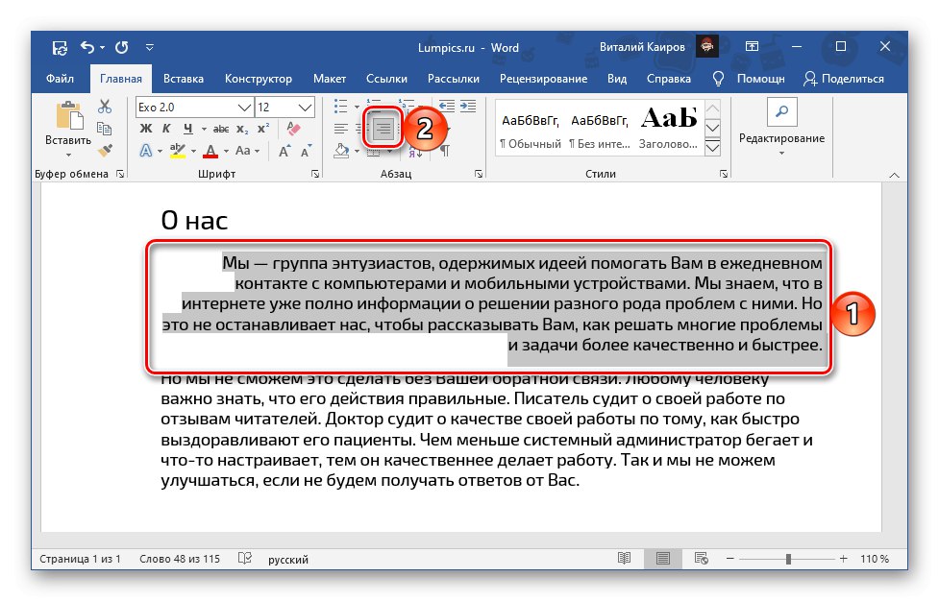
Task: Select the superscript icon
Action: (x=264, y=128)
